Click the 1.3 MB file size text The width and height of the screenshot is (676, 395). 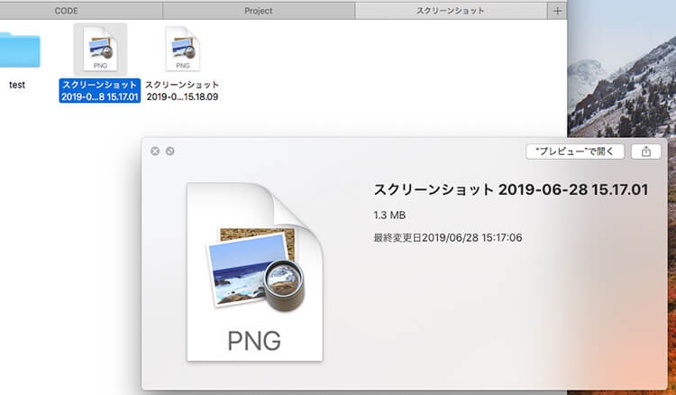tap(389, 216)
